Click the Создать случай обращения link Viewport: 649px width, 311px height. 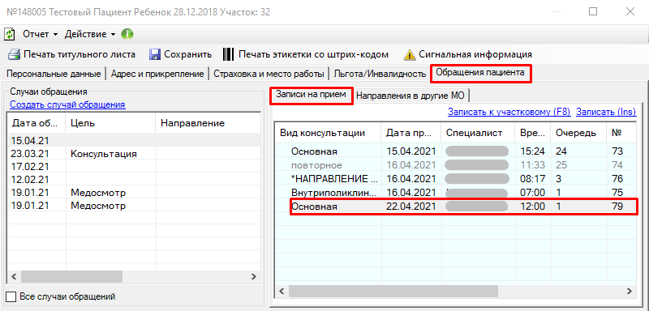click(67, 104)
